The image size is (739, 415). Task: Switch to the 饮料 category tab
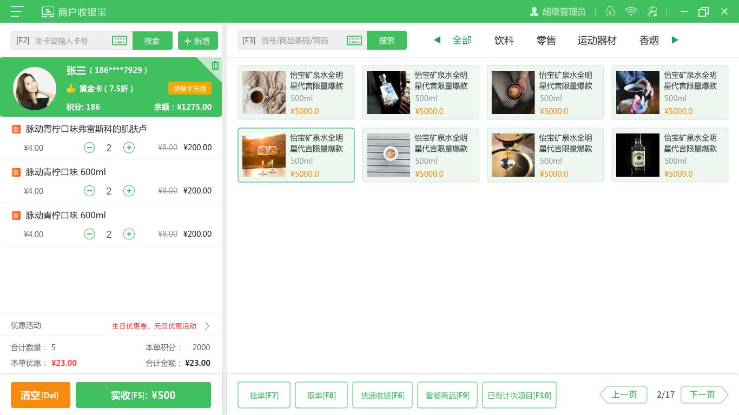(x=504, y=40)
